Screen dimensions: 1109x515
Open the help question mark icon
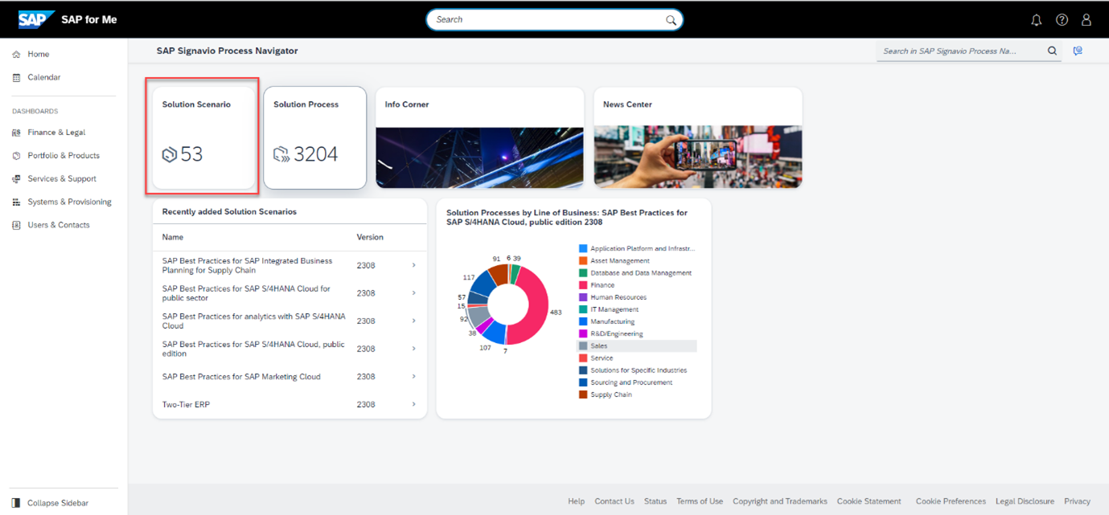click(1062, 20)
